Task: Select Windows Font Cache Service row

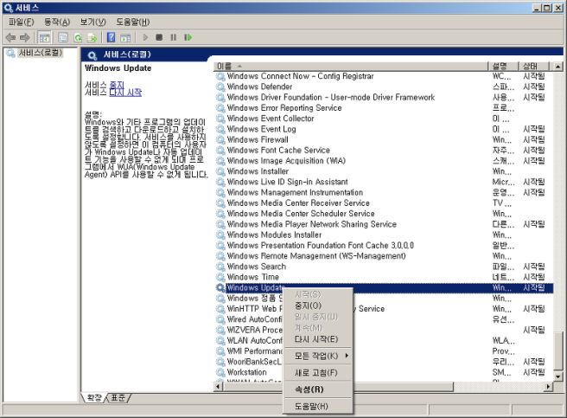Action: pyautogui.click(x=383, y=151)
